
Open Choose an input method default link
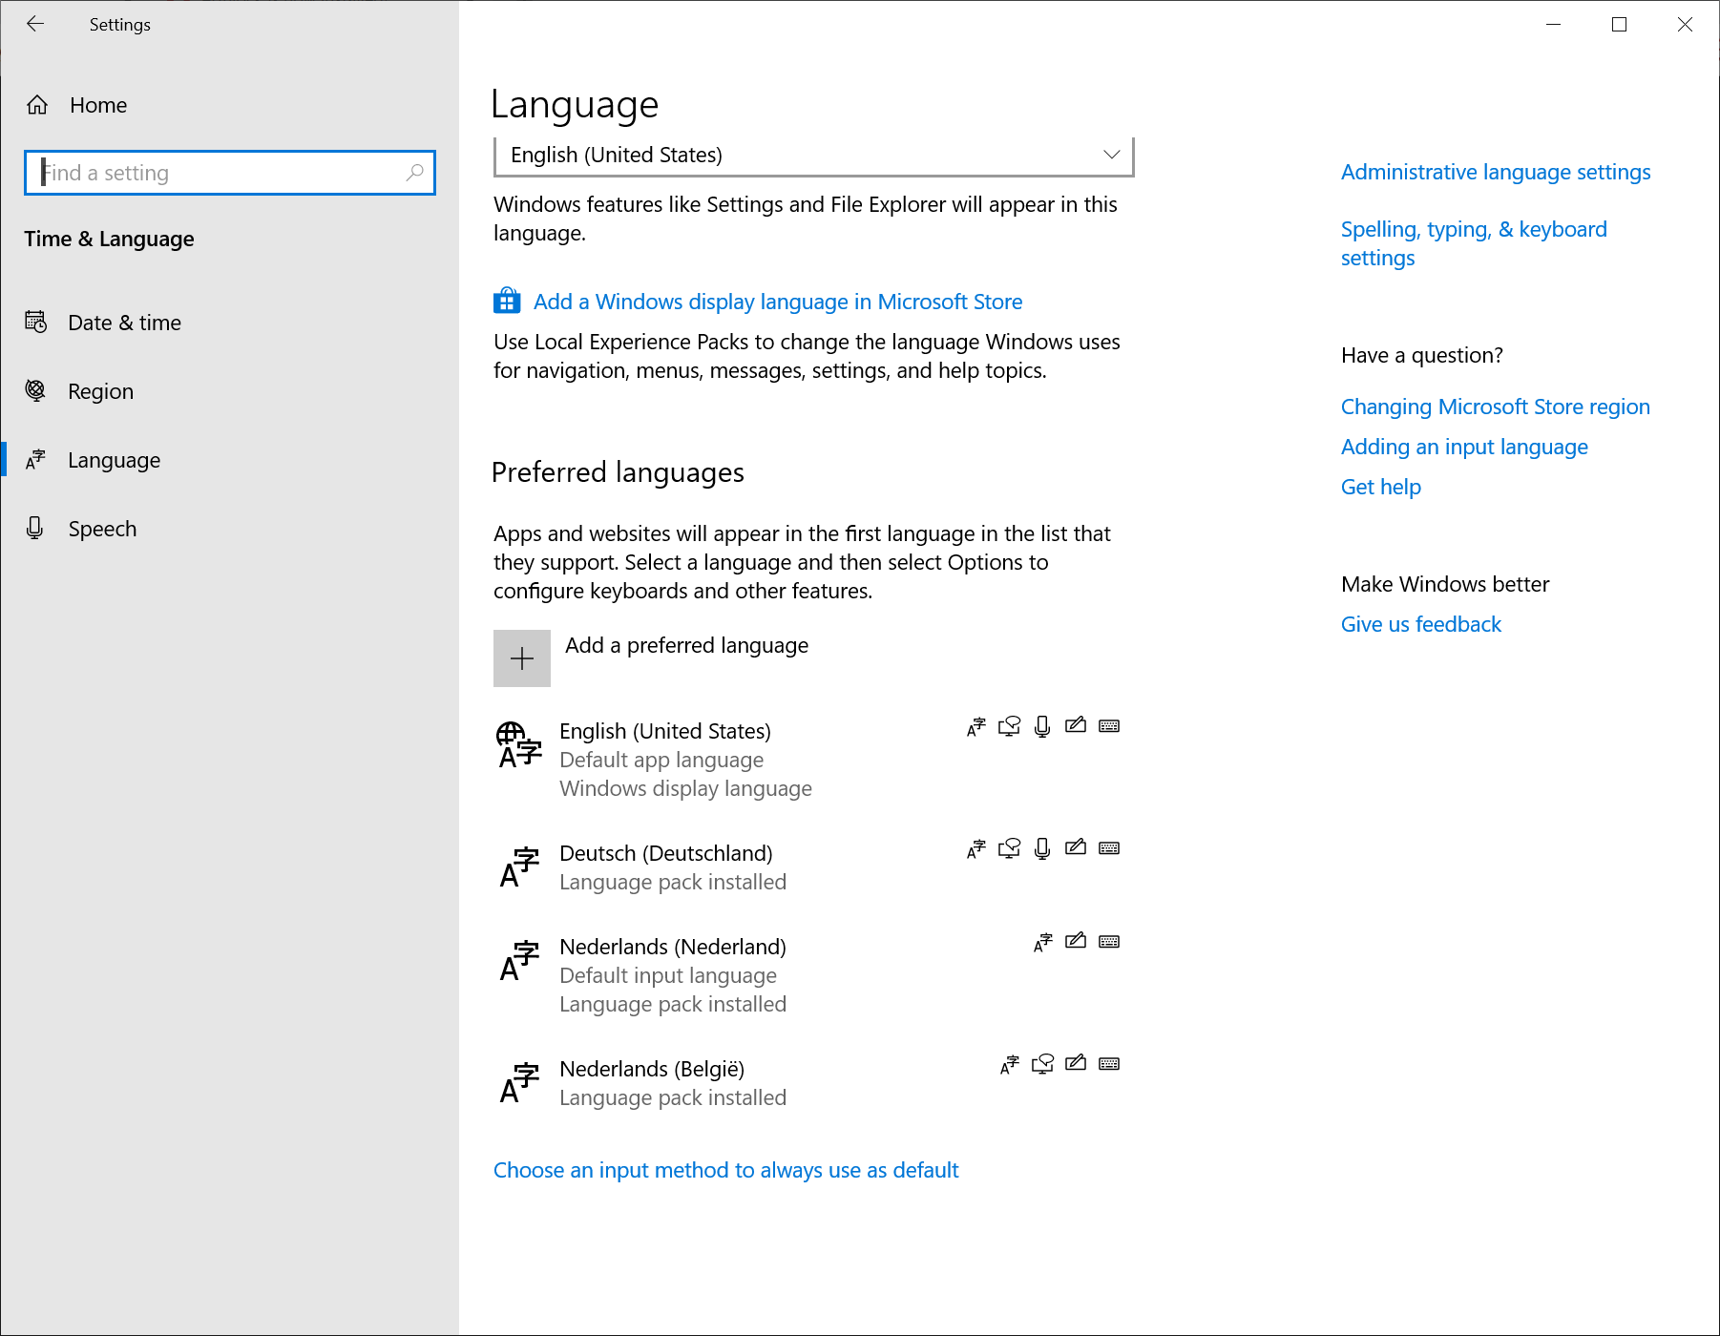(x=725, y=1170)
